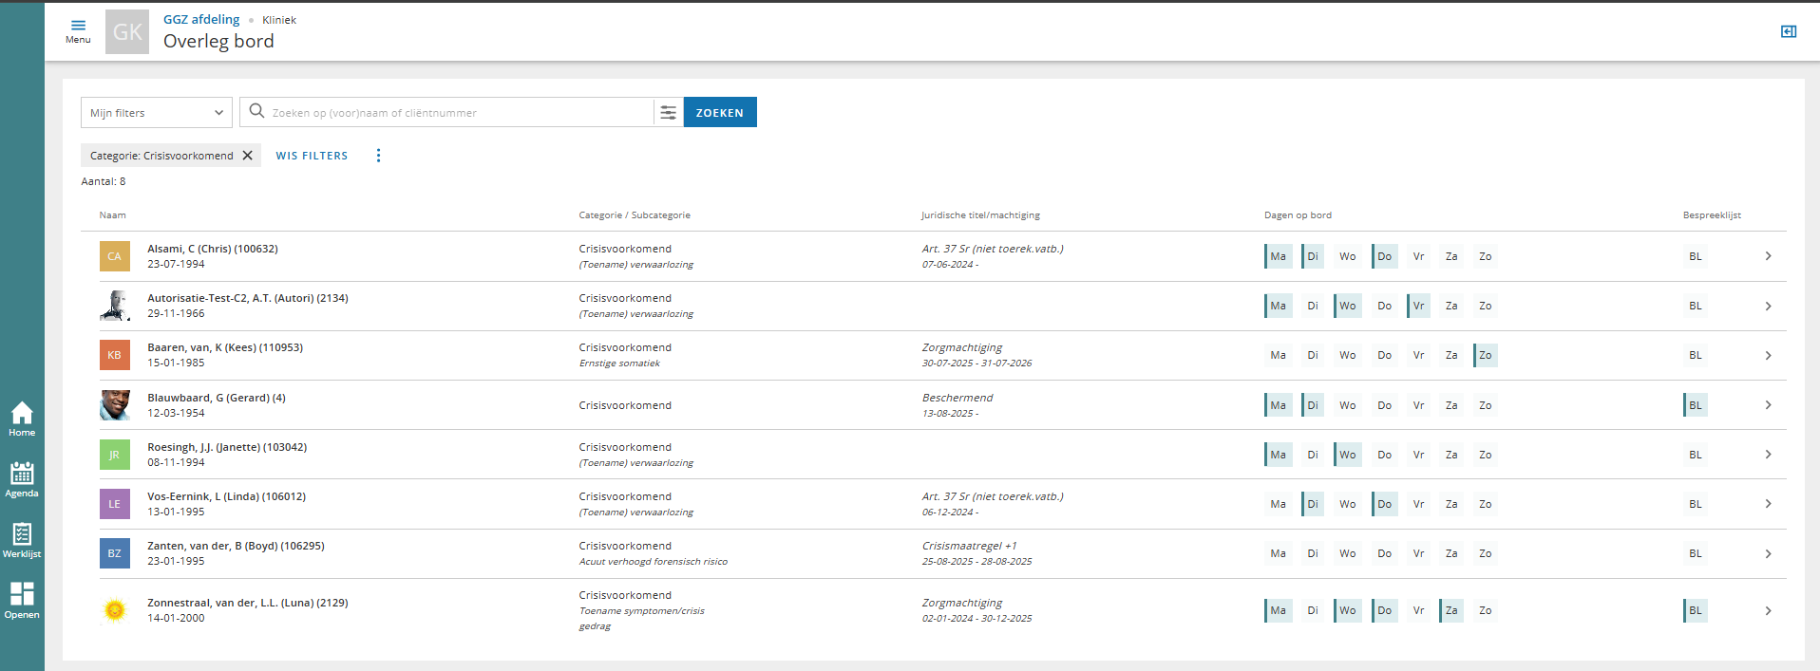Open advanced search filter sliders icon
Viewport: 1820px width, 671px height.
669,113
